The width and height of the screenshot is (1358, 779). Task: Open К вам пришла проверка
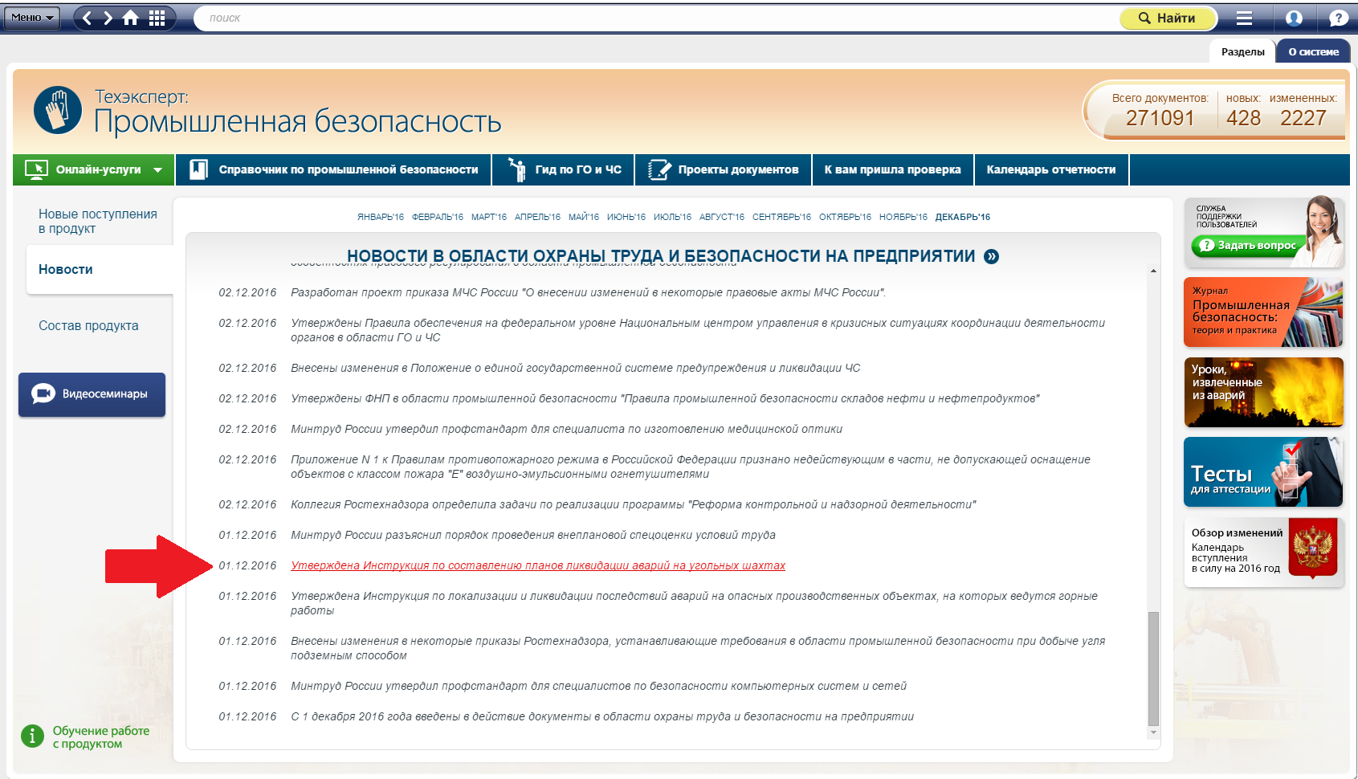pos(892,169)
